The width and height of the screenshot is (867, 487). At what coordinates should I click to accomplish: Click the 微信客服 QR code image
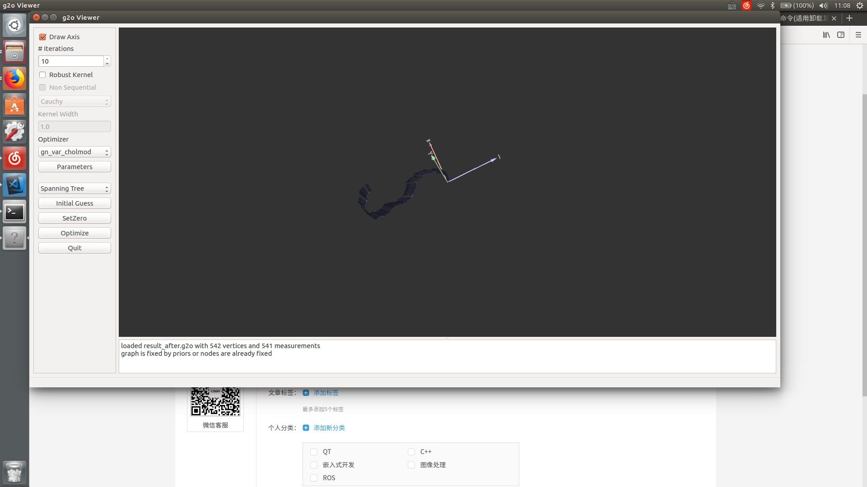(x=215, y=400)
